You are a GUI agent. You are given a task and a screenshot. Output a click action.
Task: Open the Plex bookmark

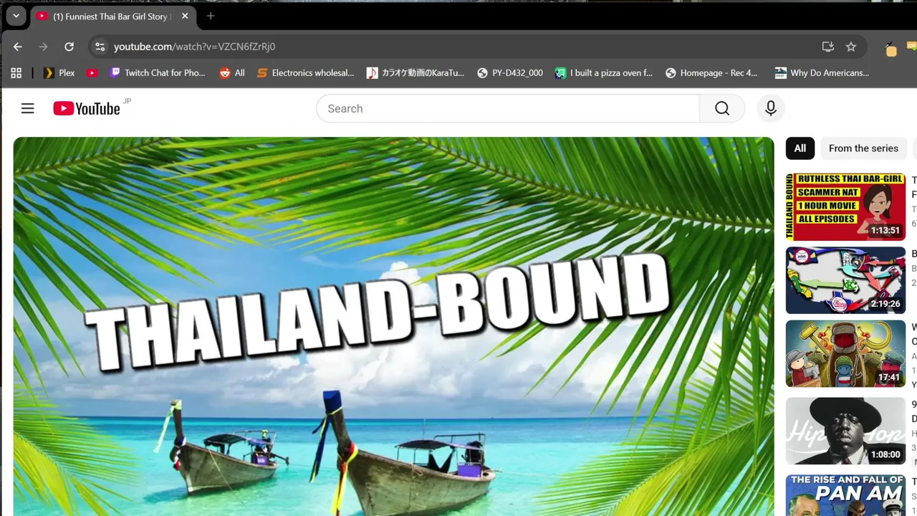tap(59, 72)
